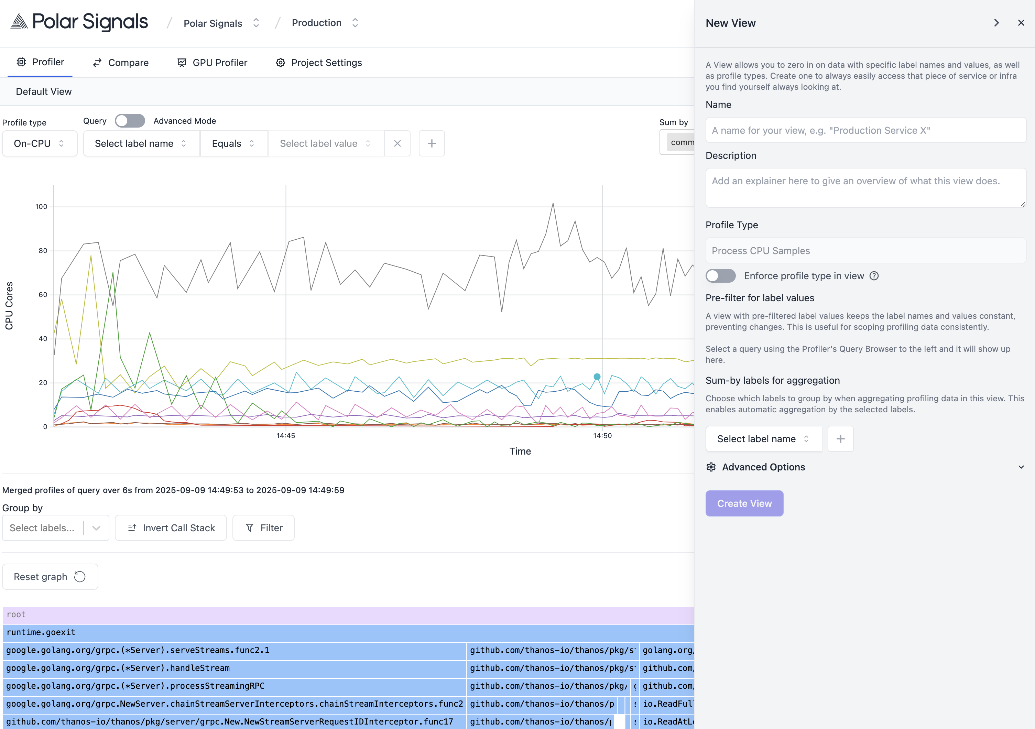Click the Reset graph button

[x=50, y=577]
